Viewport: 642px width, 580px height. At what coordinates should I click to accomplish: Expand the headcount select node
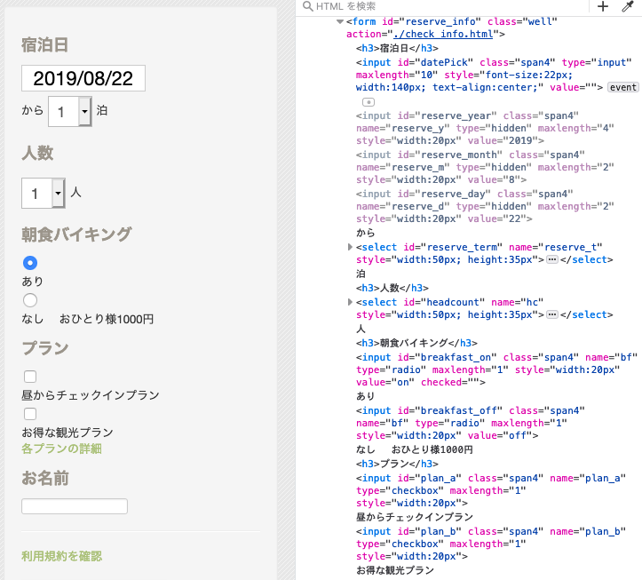[350, 302]
